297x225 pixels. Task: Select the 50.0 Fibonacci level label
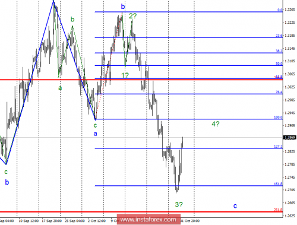pyautogui.click(x=279, y=64)
